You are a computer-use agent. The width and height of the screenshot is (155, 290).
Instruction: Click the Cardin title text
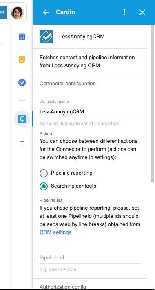point(66,12)
